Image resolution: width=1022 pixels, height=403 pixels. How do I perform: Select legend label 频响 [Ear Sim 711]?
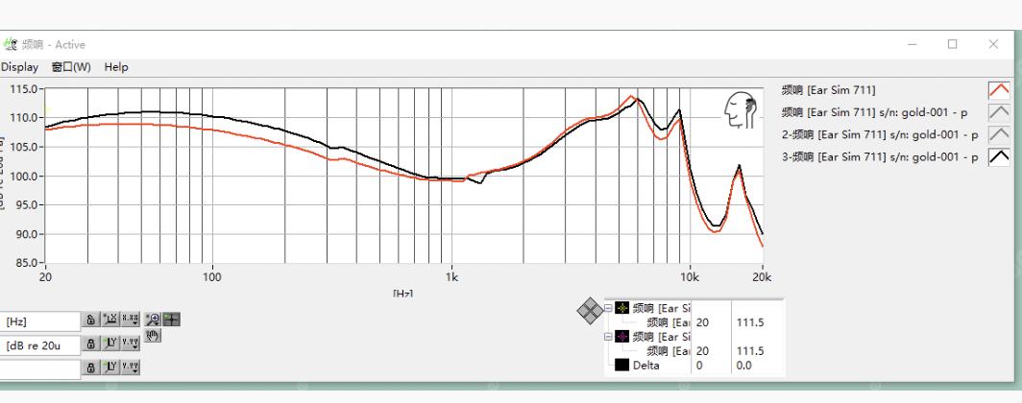click(828, 90)
